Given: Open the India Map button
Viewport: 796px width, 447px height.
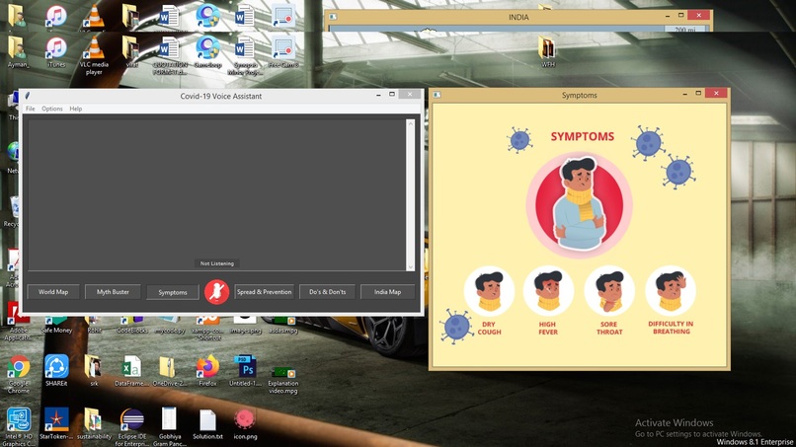Looking at the screenshot, I should pos(387,292).
